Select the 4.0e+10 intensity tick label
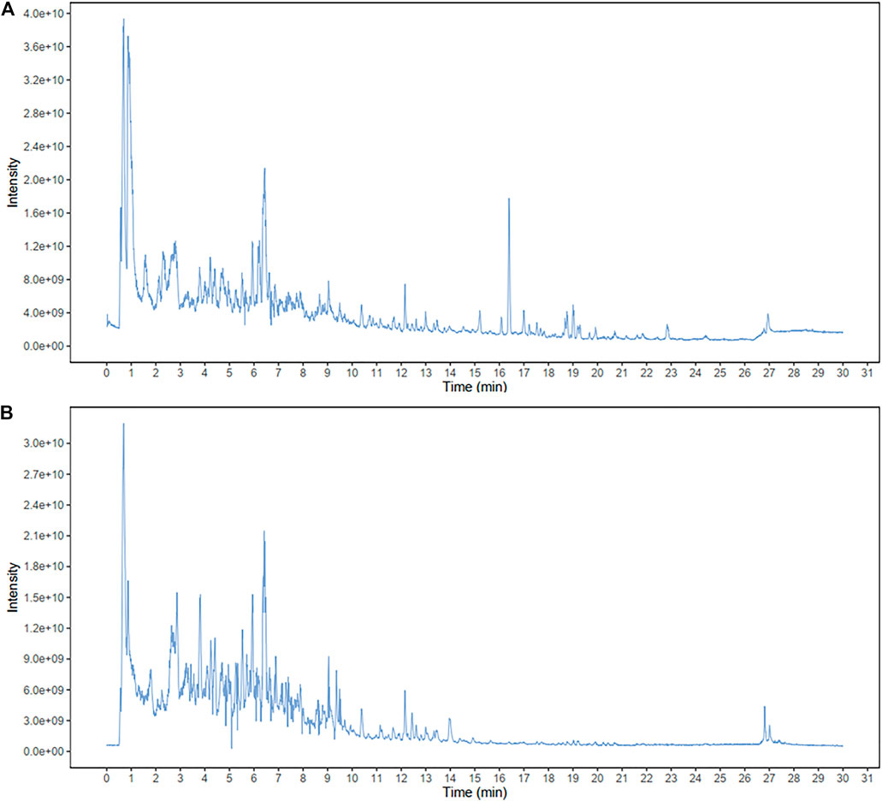The image size is (882, 801). [x=44, y=14]
